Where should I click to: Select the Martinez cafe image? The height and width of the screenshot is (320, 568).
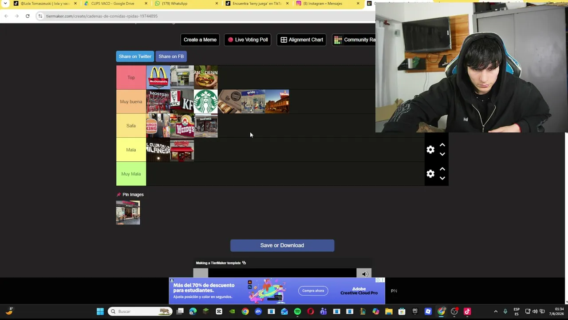206,125
